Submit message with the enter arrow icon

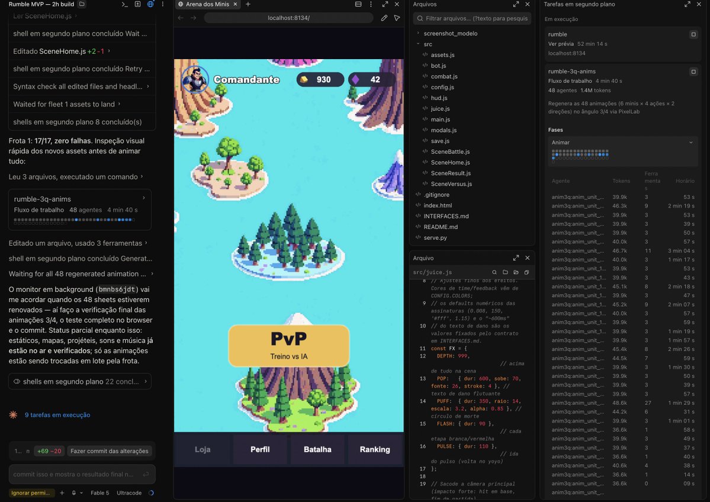click(x=146, y=474)
